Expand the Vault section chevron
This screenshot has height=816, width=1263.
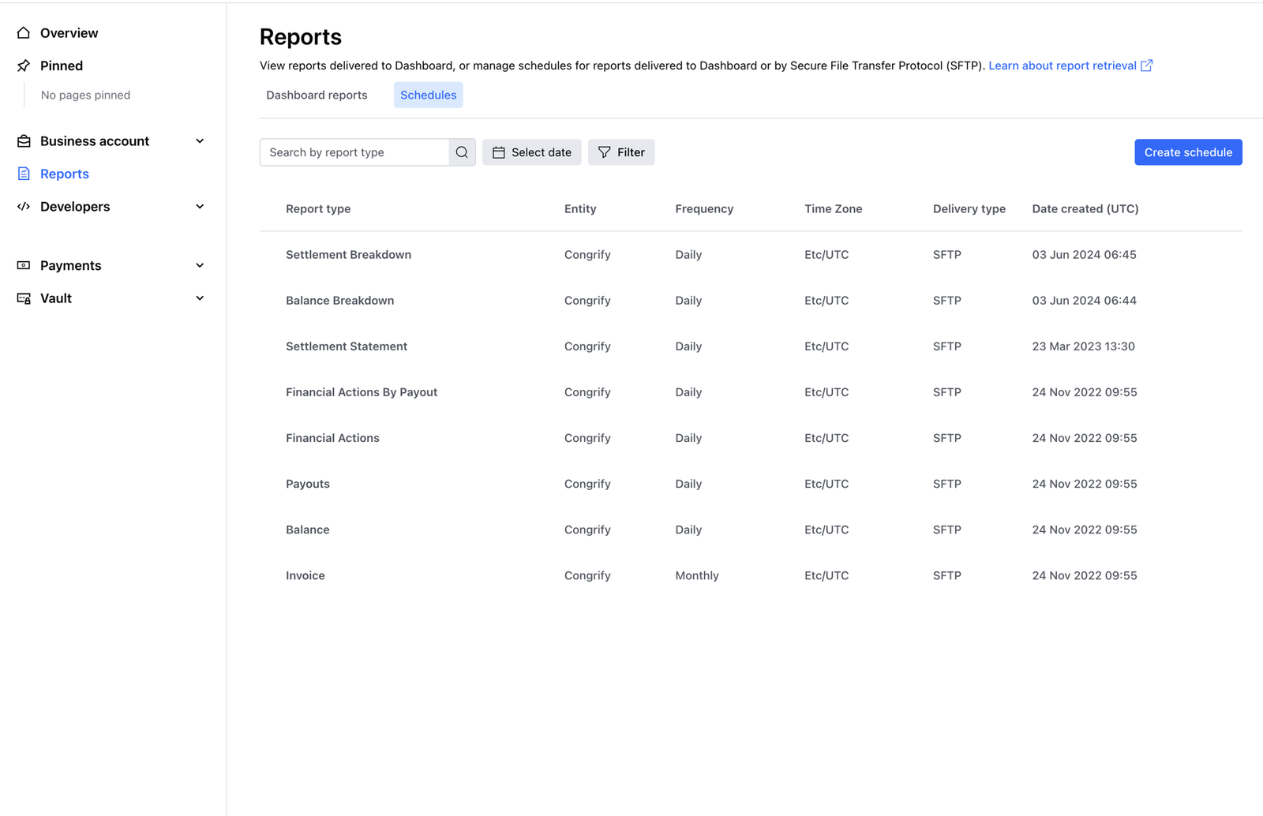200,298
